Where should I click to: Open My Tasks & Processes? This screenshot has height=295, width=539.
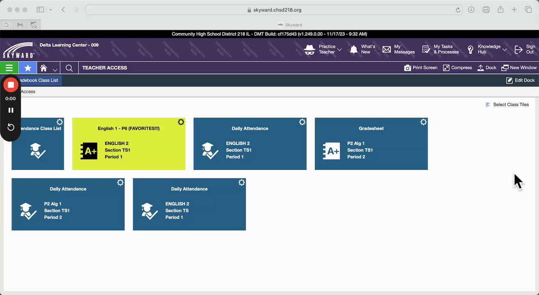click(x=440, y=49)
